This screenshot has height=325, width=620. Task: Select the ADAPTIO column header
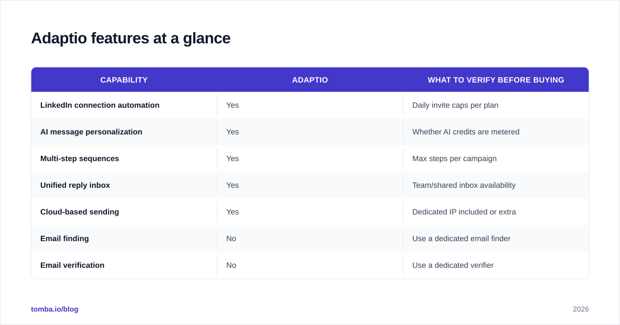(310, 80)
